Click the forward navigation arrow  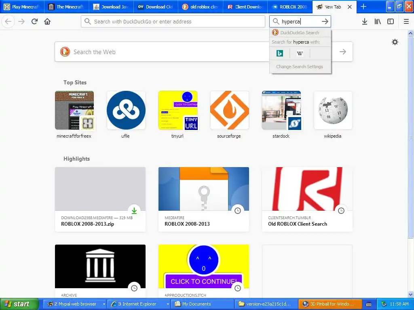(21, 21)
